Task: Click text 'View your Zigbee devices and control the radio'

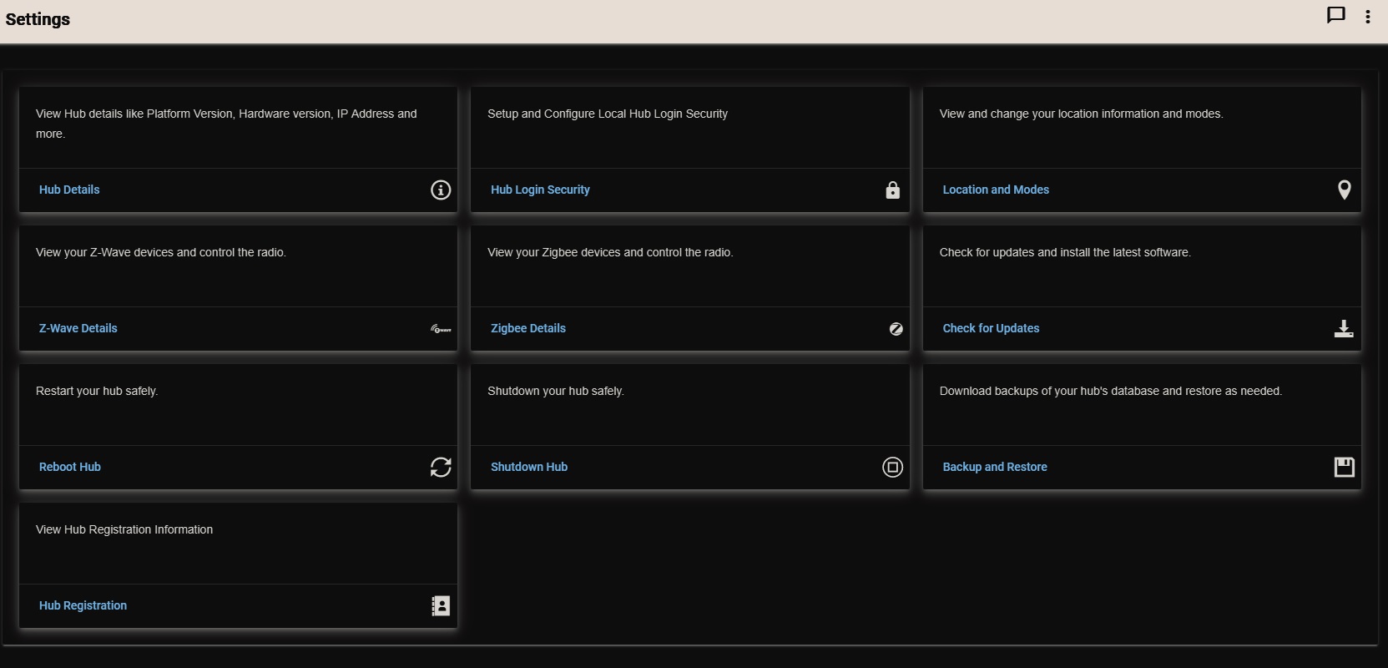Action: [x=609, y=252]
